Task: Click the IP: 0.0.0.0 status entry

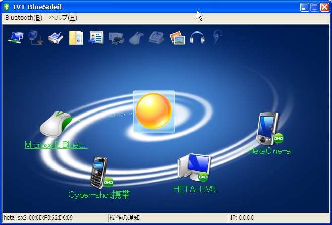Action: (242, 218)
